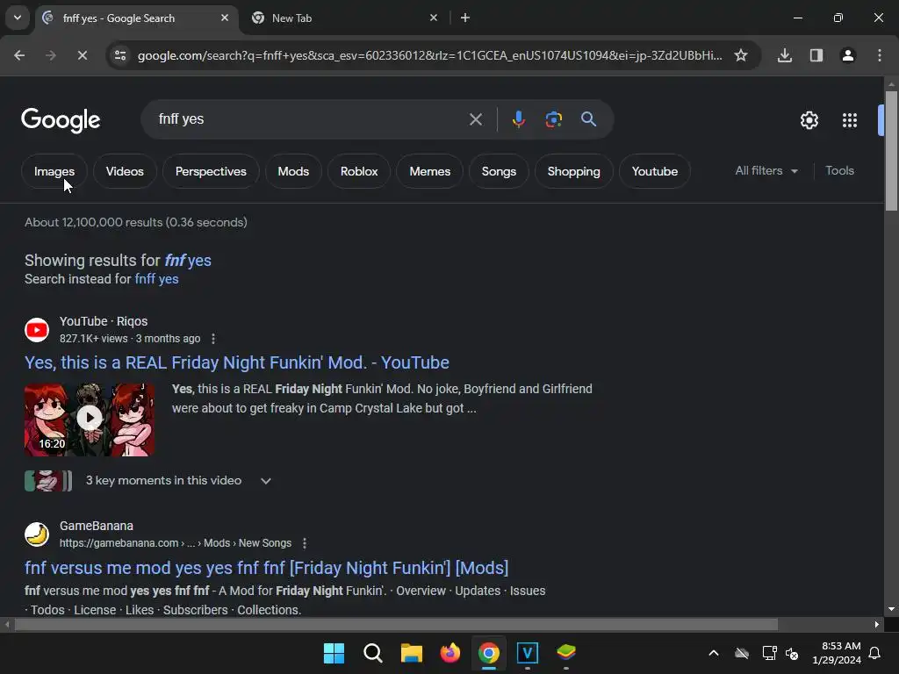Open 'fnf versus me mod yes yes' GameBanana link
The width and height of the screenshot is (899, 674).
point(267,568)
